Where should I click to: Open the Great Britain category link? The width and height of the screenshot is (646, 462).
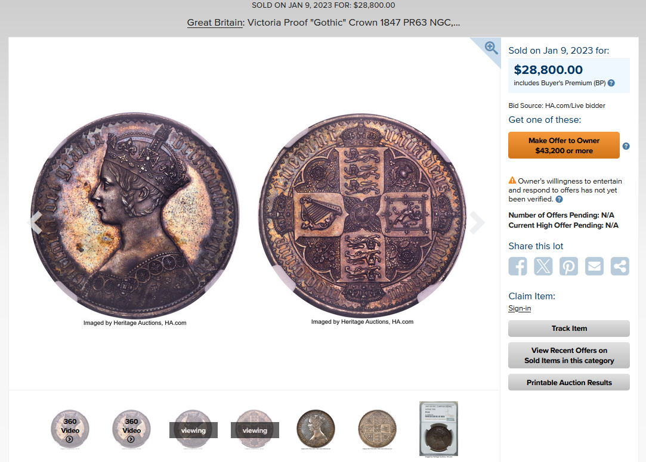[215, 23]
